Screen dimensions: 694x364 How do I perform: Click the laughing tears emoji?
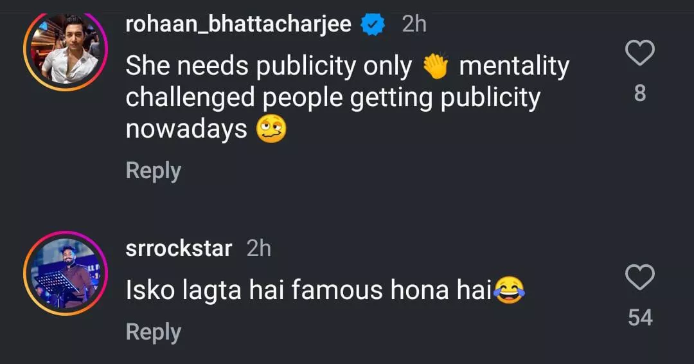(510, 291)
